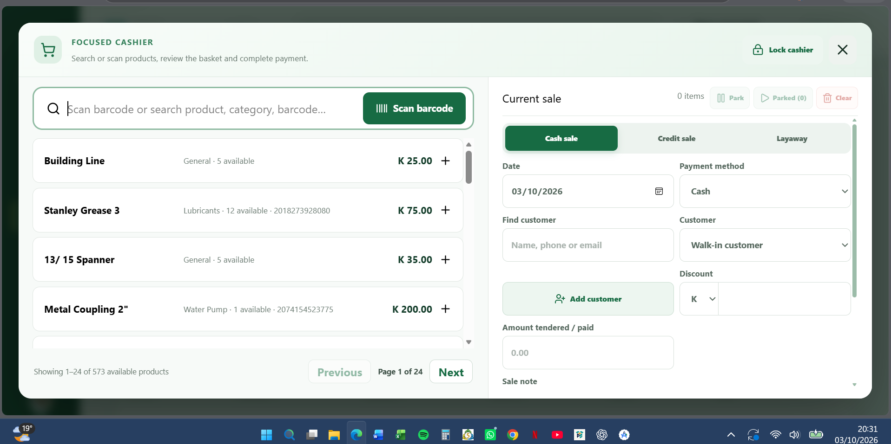Image resolution: width=891 pixels, height=444 pixels.
Task: Click the product list scrollbar thumb
Action: point(469,167)
